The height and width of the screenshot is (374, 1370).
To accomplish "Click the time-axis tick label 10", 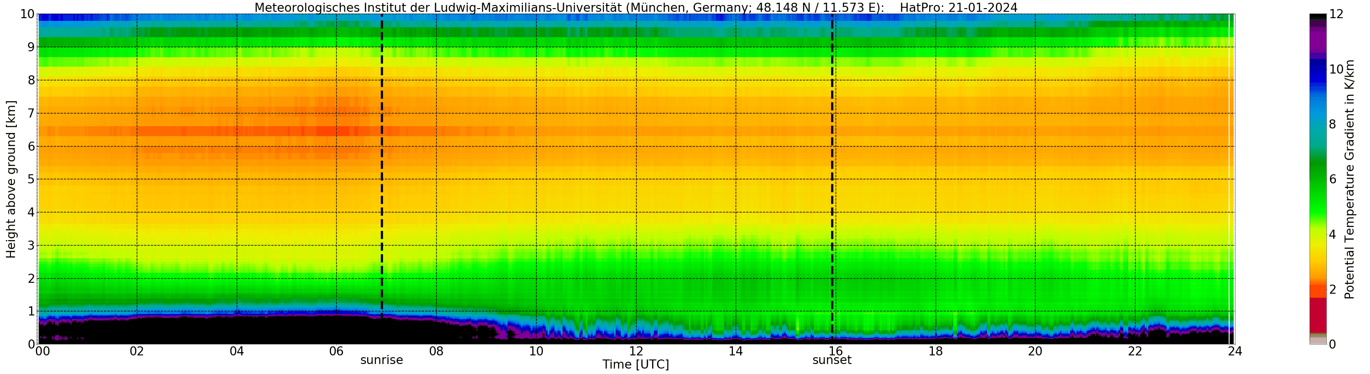I will click(536, 351).
